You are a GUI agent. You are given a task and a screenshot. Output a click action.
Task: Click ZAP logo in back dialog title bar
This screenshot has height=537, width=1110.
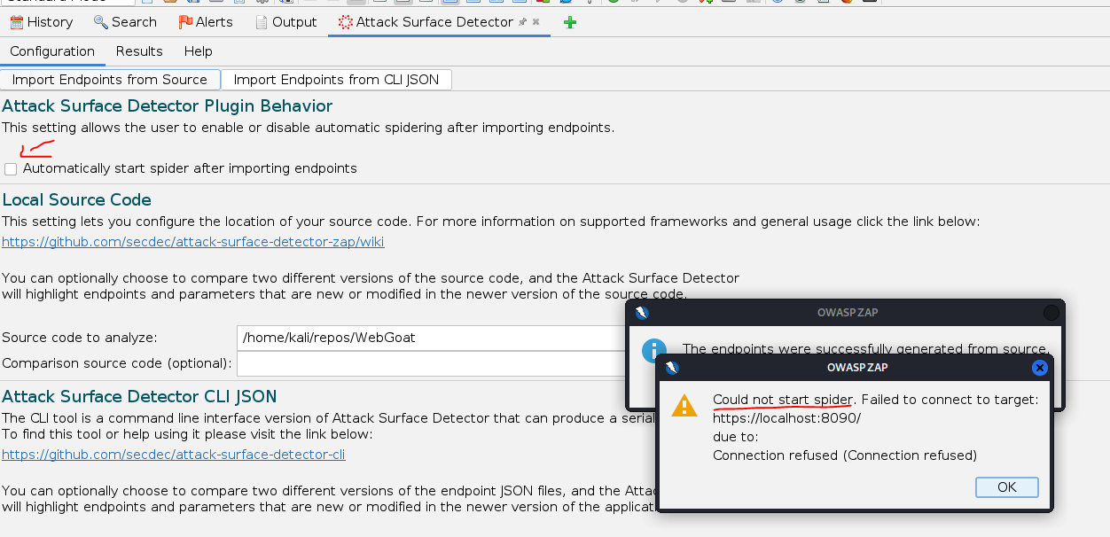tap(642, 313)
